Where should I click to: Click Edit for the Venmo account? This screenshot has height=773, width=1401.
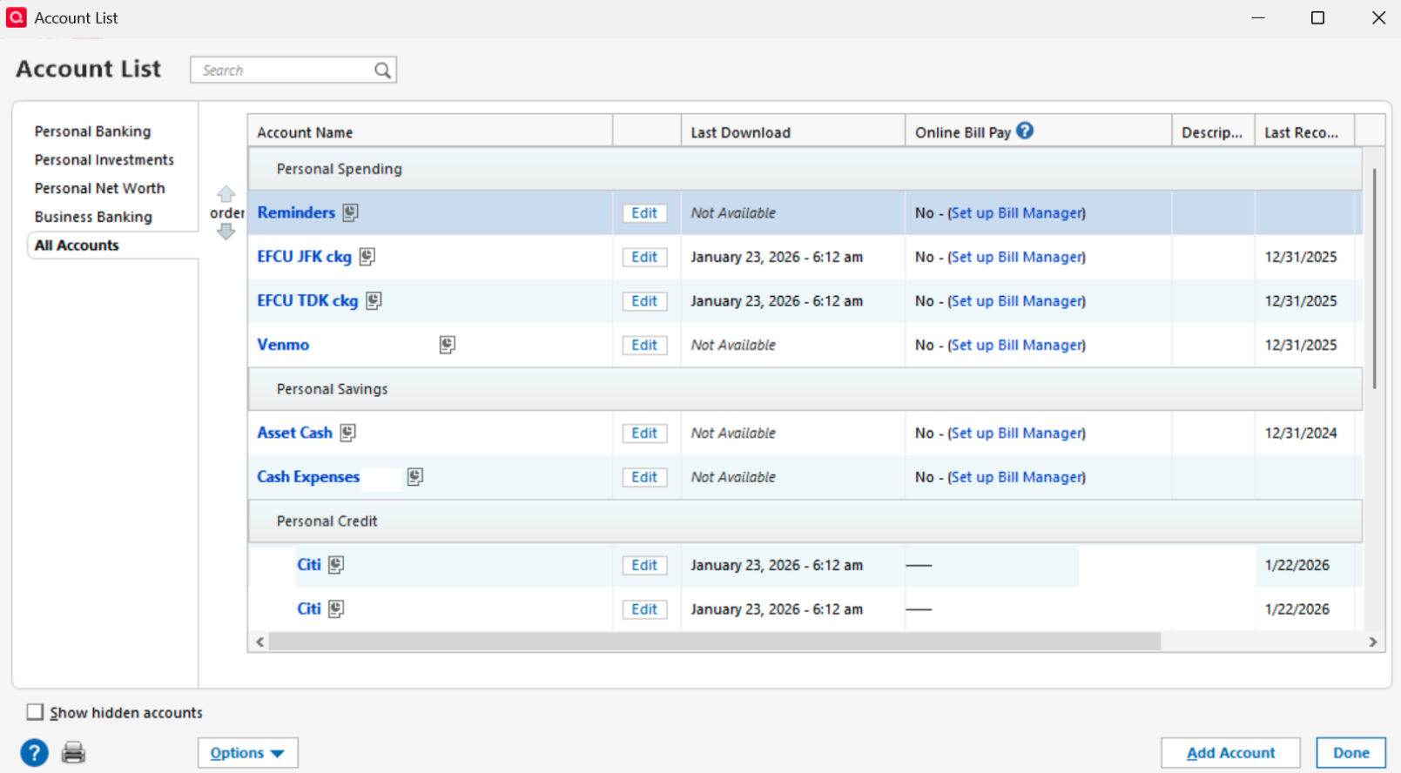(x=644, y=345)
